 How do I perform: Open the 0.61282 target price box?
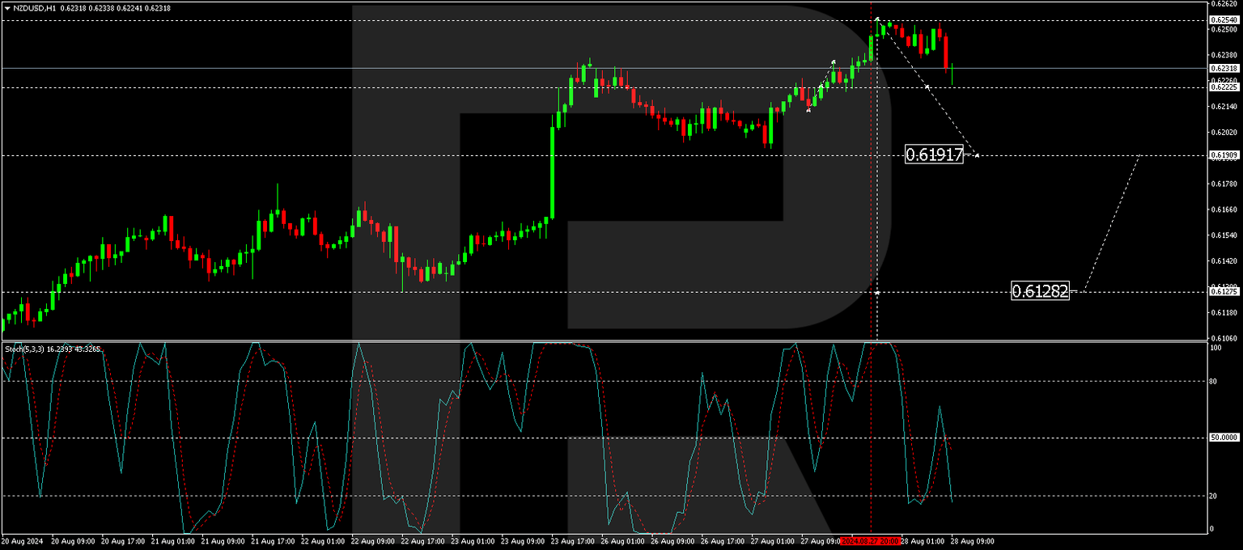point(1041,291)
